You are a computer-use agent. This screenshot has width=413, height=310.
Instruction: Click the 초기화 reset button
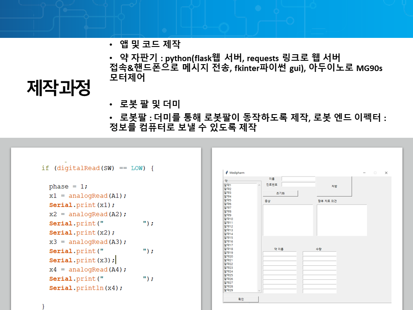coord(280,193)
